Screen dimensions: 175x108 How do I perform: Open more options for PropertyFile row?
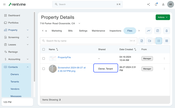[x=164, y=58]
